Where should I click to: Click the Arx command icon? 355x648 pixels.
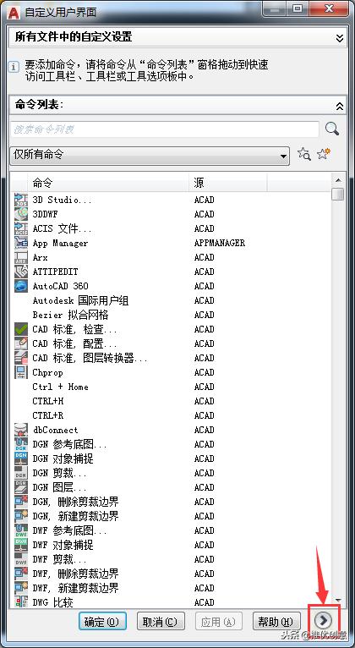(x=20, y=257)
